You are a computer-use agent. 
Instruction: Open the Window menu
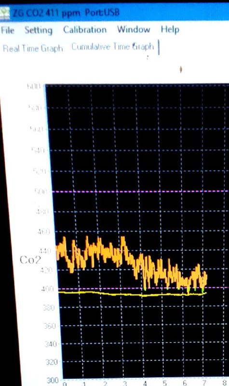[134, 29]
